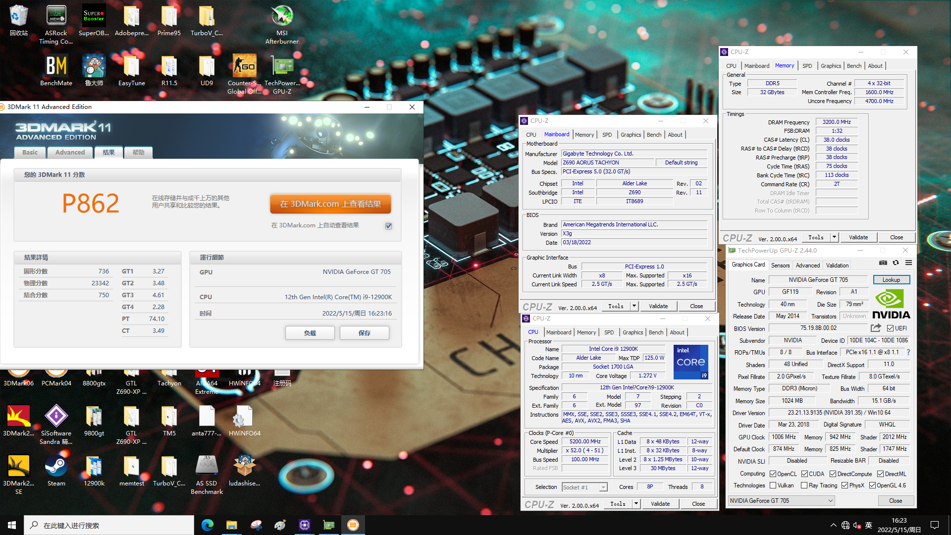
Task: Toggle the DirectML checkbox
Action: [881, 474]
